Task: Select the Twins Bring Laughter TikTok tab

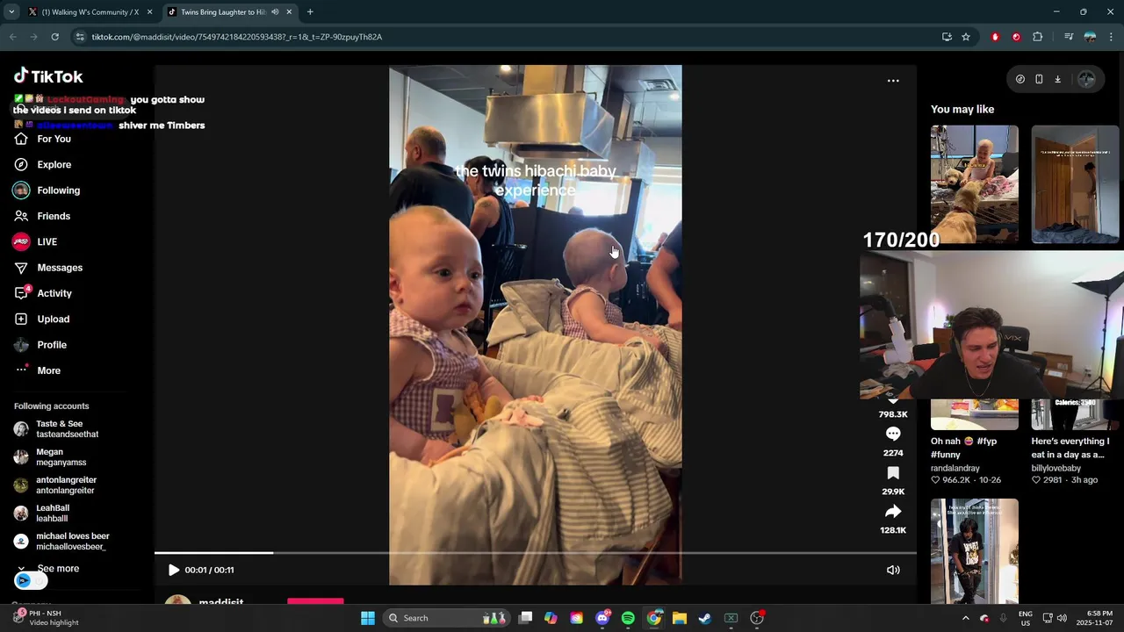Action: pos(223,12)
